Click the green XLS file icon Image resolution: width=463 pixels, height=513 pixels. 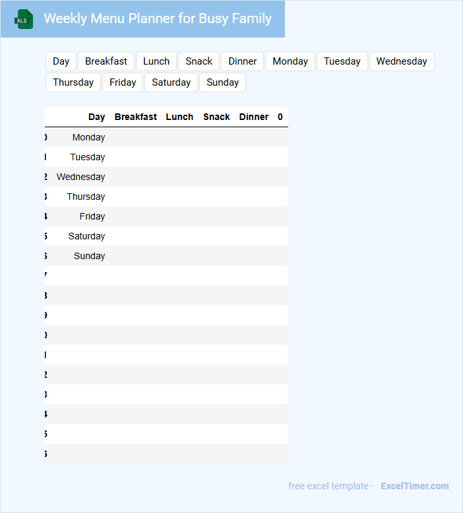coord(24,19)
